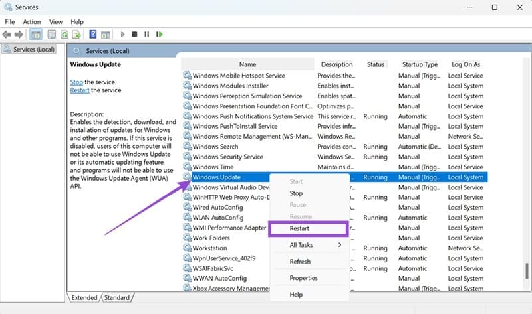
Task: Click the Back arrow in toolbar
Action: (x=7, y=34)
